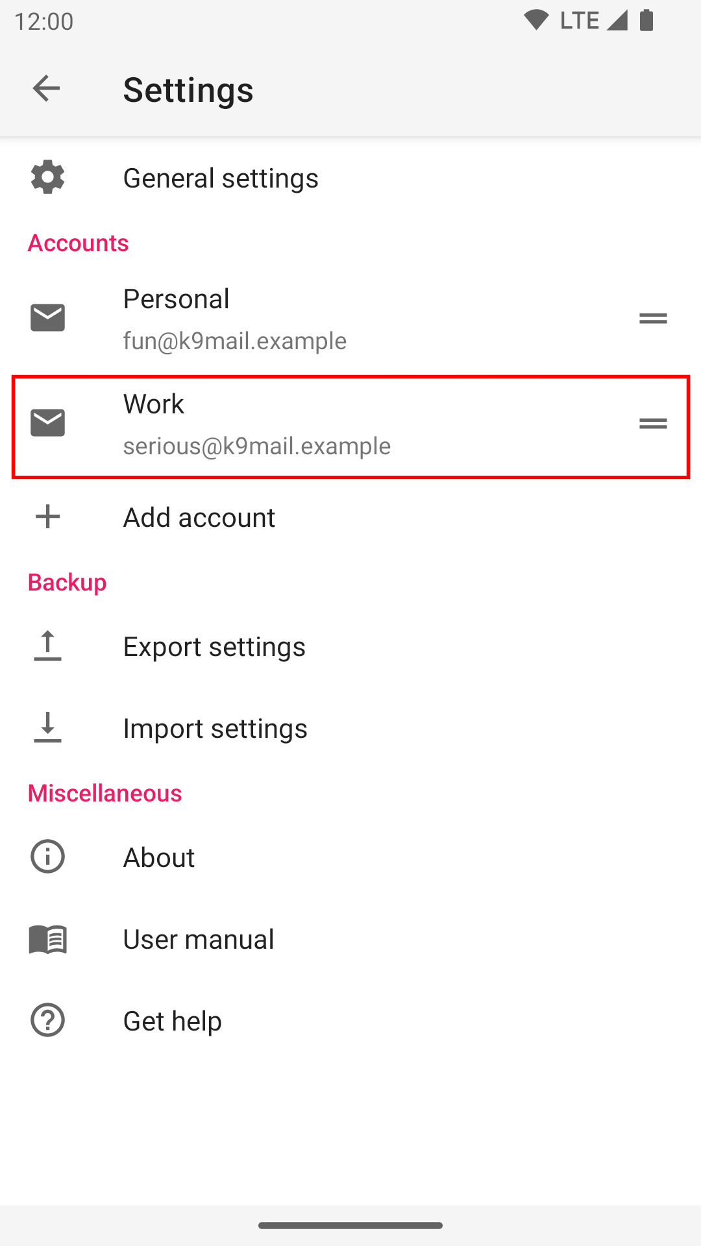Tap Get help

click(350, 1021)
